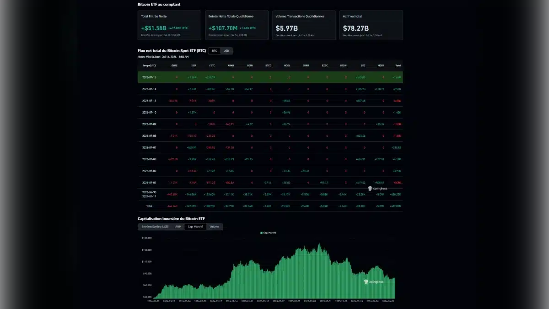Image resolution: width=549 pixels, height=309 pixels.
Task: Click the Bitcoin ETF au comptant heading
Action: point(159,4)
